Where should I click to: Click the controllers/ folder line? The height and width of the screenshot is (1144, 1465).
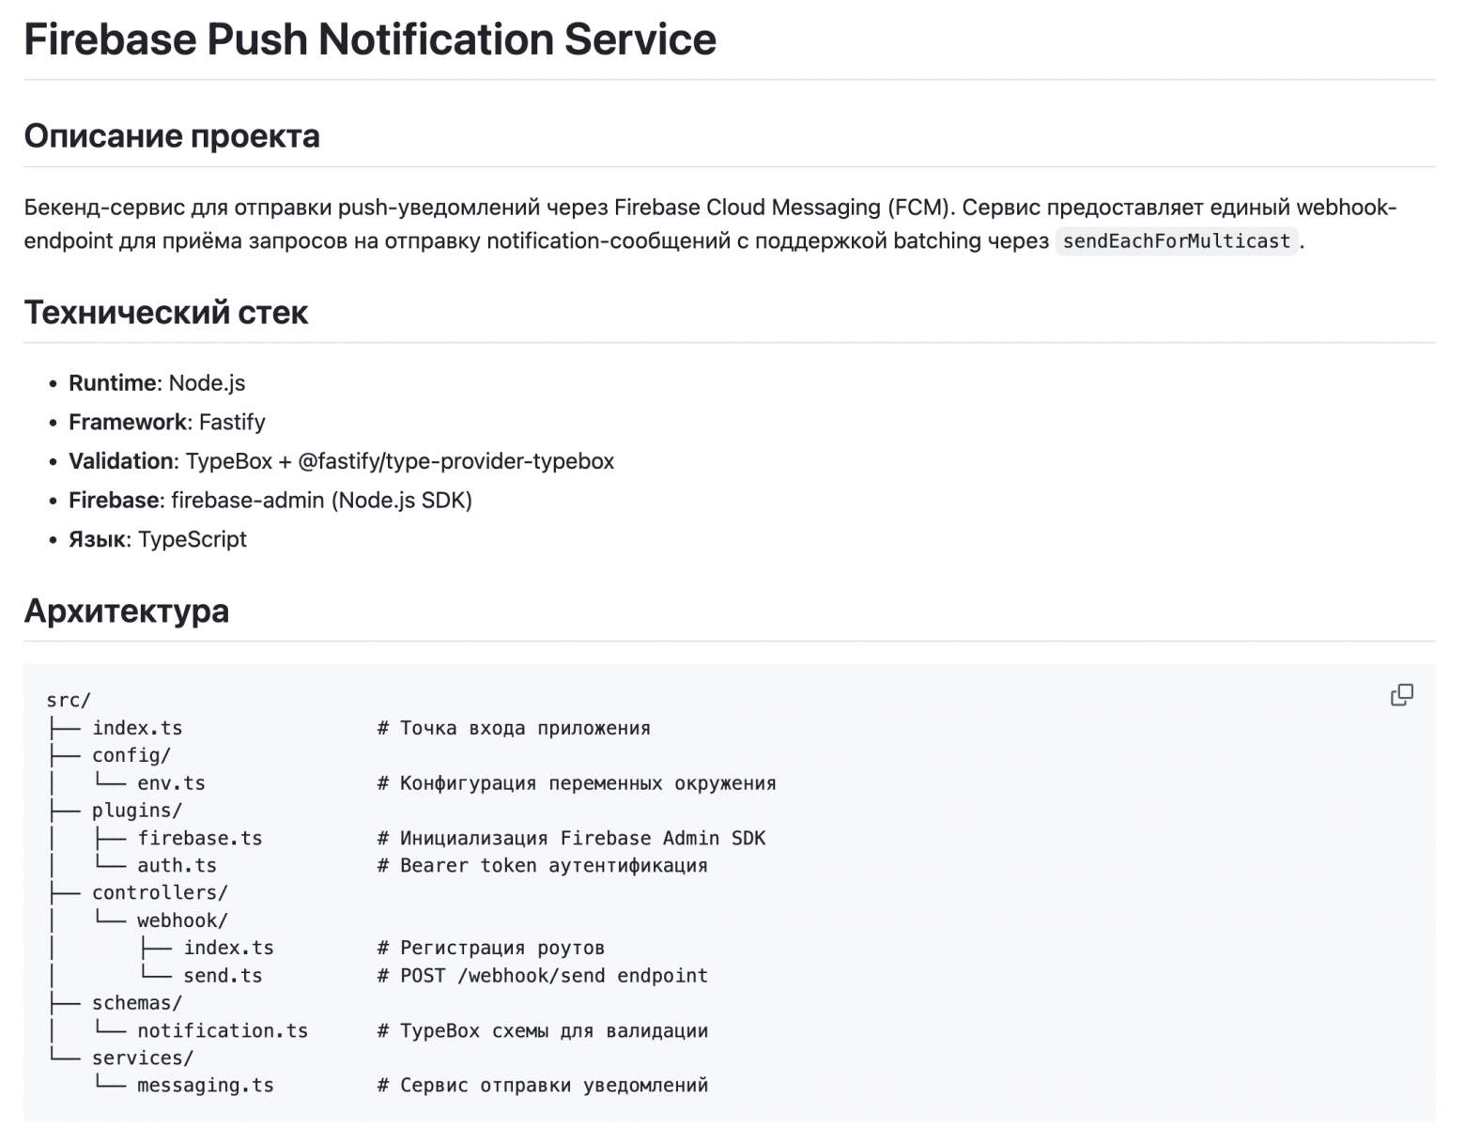160,892
